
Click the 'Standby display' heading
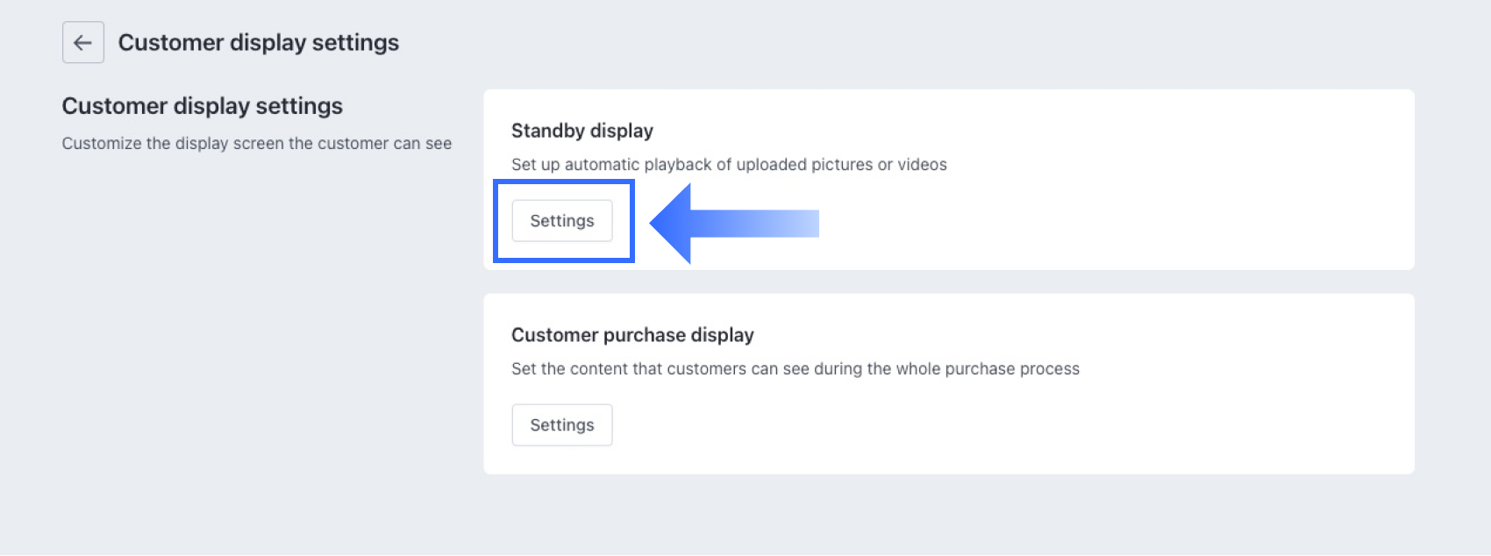[582, 131]
